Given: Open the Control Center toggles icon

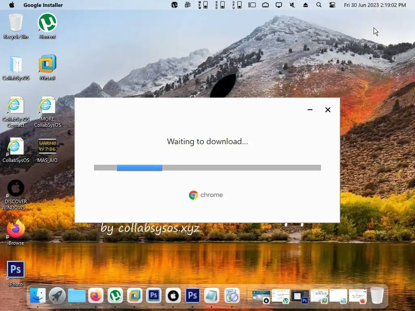Looking at the screenshot, I should pyautogui.click(x=332, y=5).
